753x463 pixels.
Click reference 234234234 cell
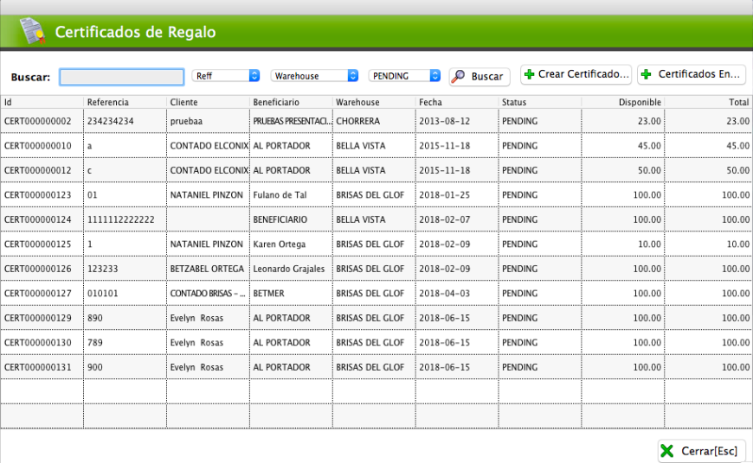[x=125, y=121]
